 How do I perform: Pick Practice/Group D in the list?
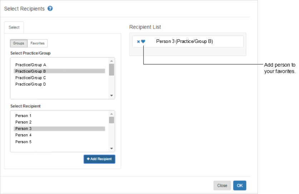31,84
